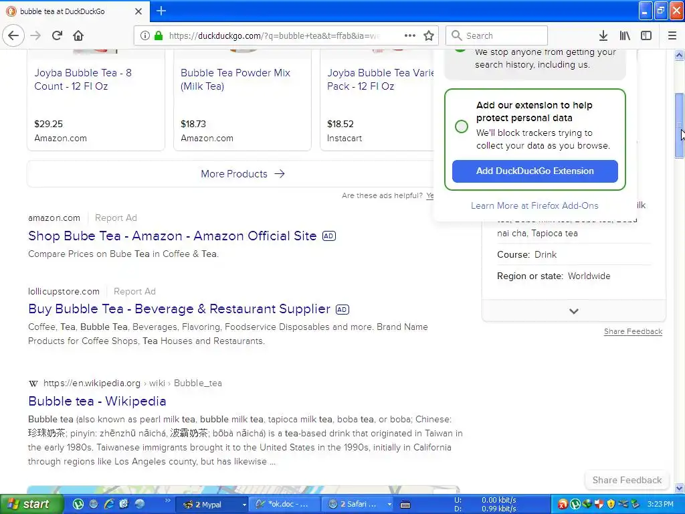The width and height of the screenshot is (685, 514).
Task: Click the system clock 3:23 PM
Action: pyautogui.click(x=660, y=504)
